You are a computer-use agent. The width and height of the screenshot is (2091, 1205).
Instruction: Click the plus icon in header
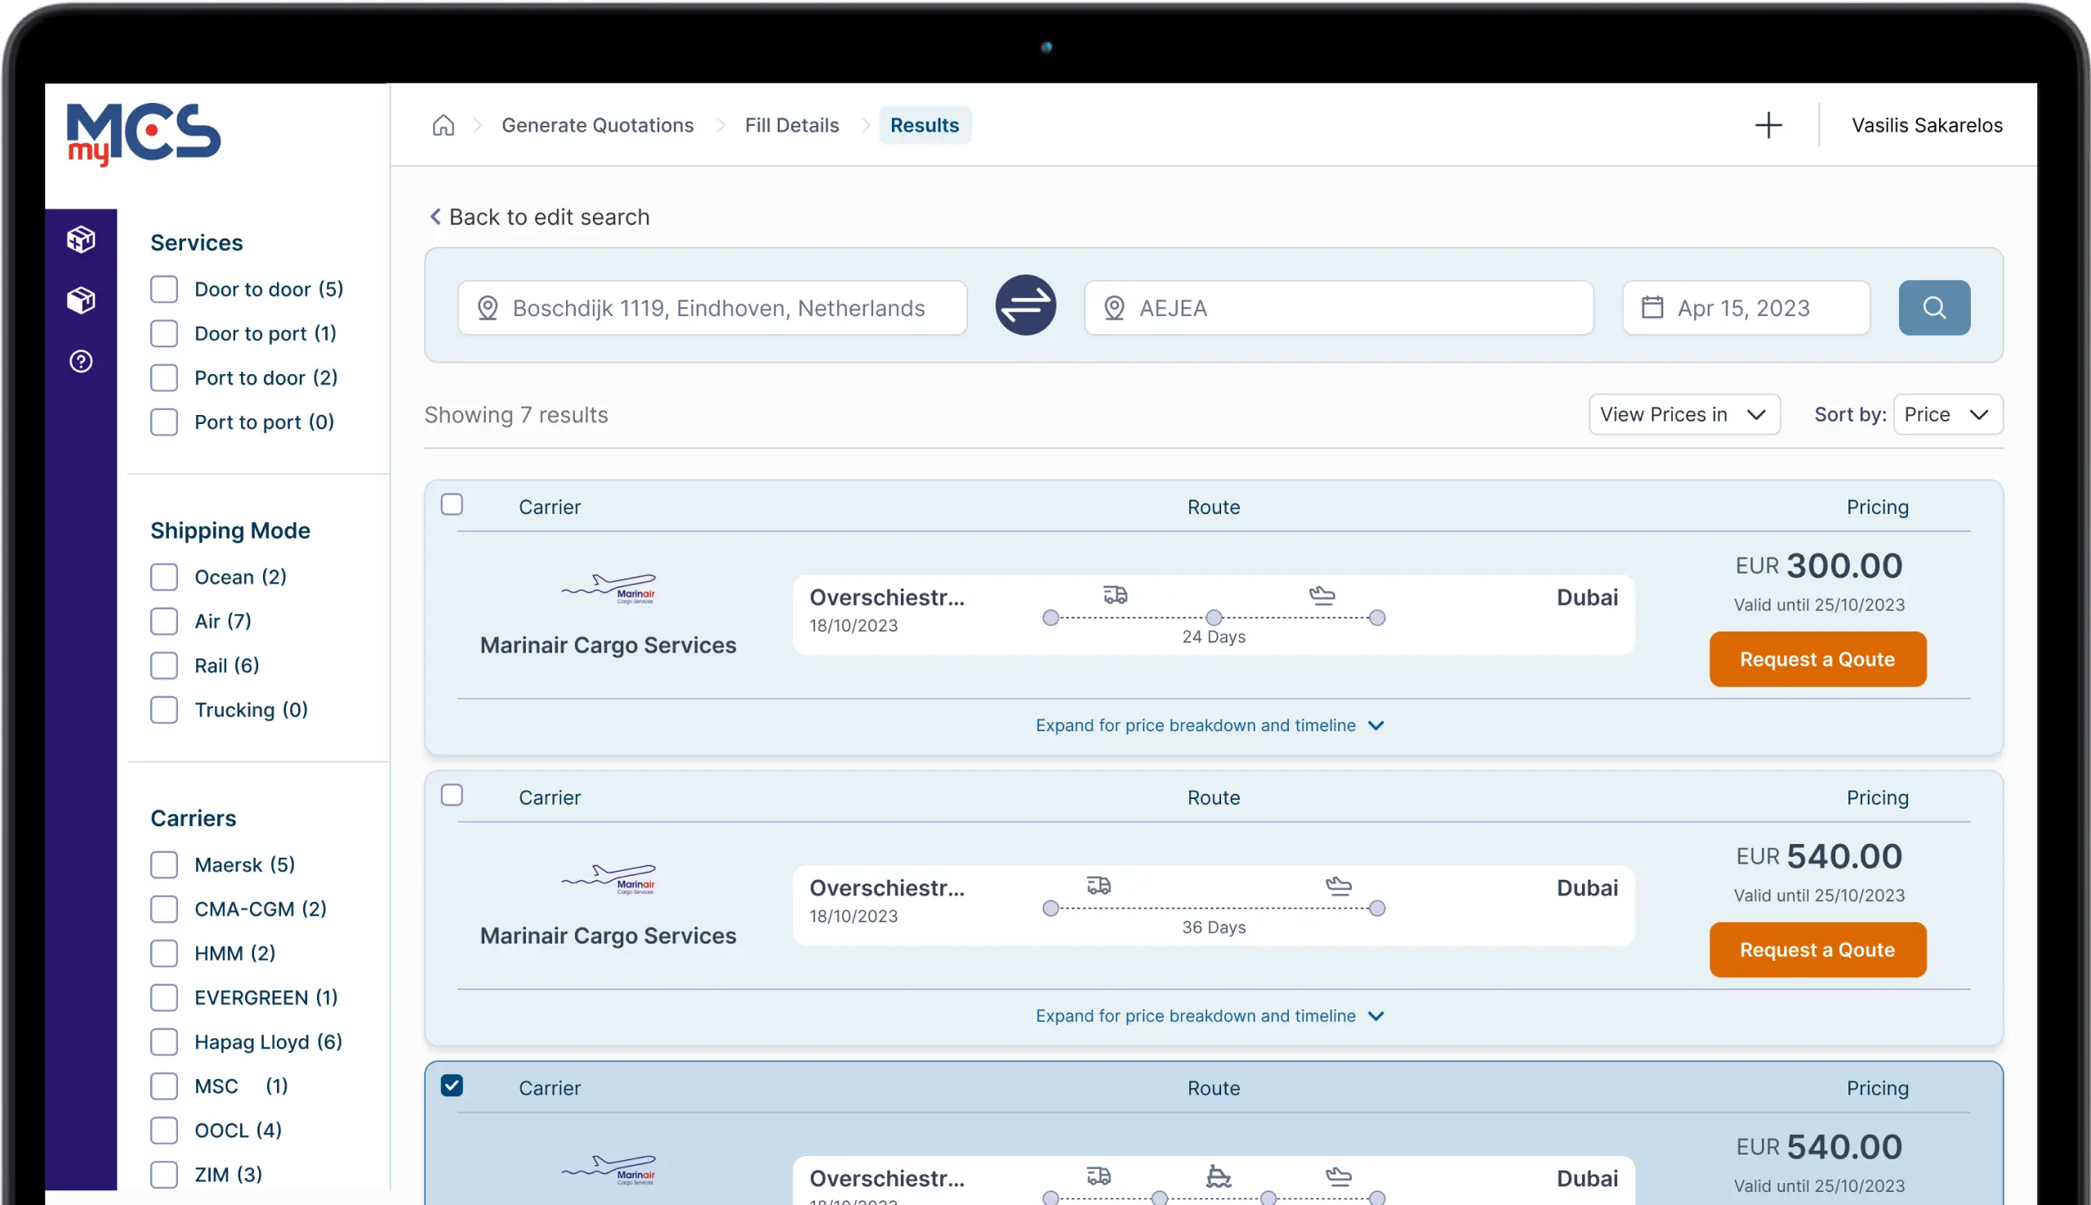[x=1768, y=125]
